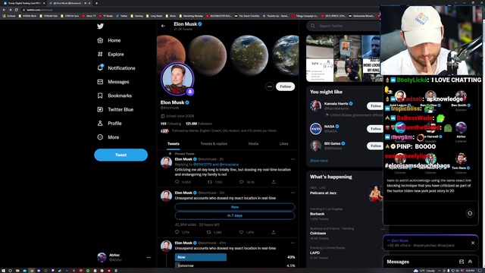The width and height of the screenshot is (485, 273).
Task: Switch to the Likes tab
Action: point(283,143)
